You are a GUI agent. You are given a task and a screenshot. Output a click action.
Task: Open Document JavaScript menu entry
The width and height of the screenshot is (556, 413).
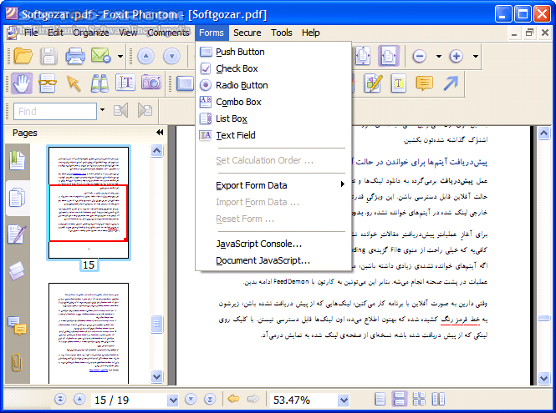273,260
